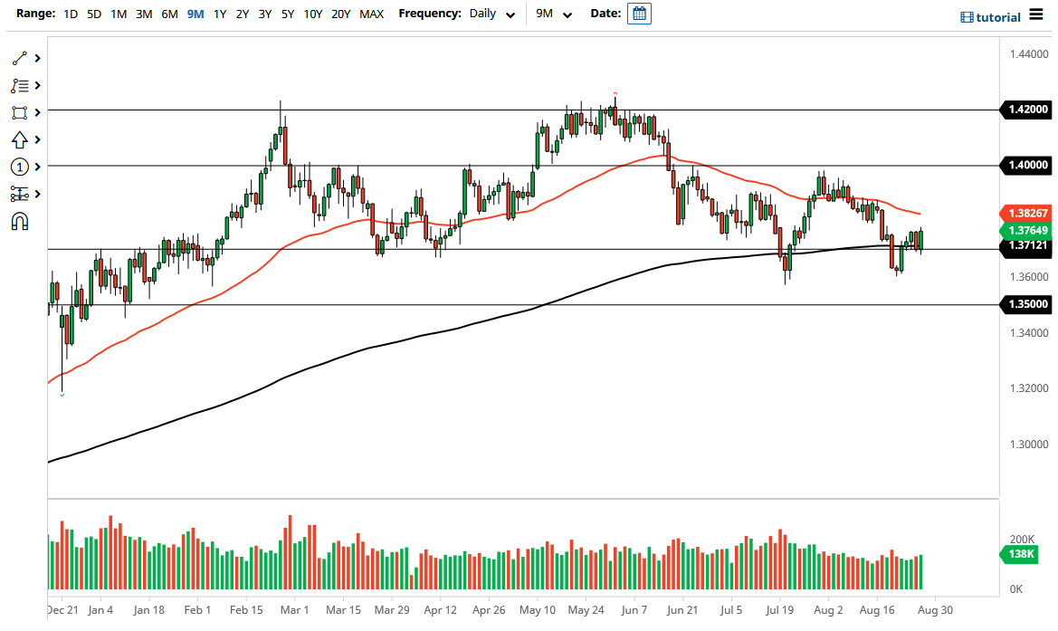Set range to 2Y
Screen dimensions: 1058x631
pyautogui.click(x=243, y=14)
